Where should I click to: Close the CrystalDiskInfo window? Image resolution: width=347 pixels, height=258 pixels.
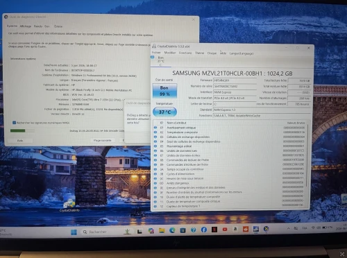[309, 48]
